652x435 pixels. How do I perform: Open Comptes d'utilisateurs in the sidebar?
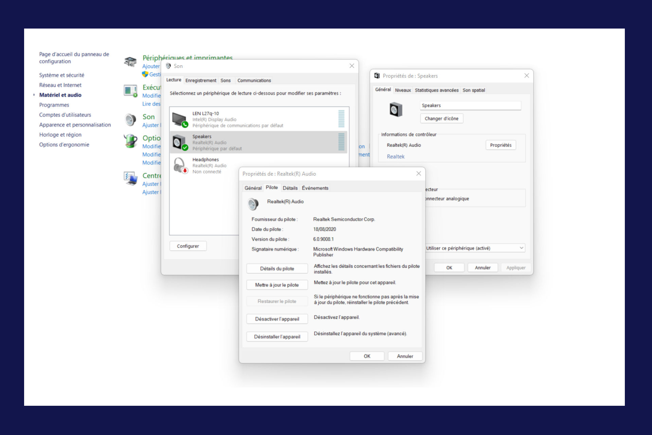tap(65, 115)
